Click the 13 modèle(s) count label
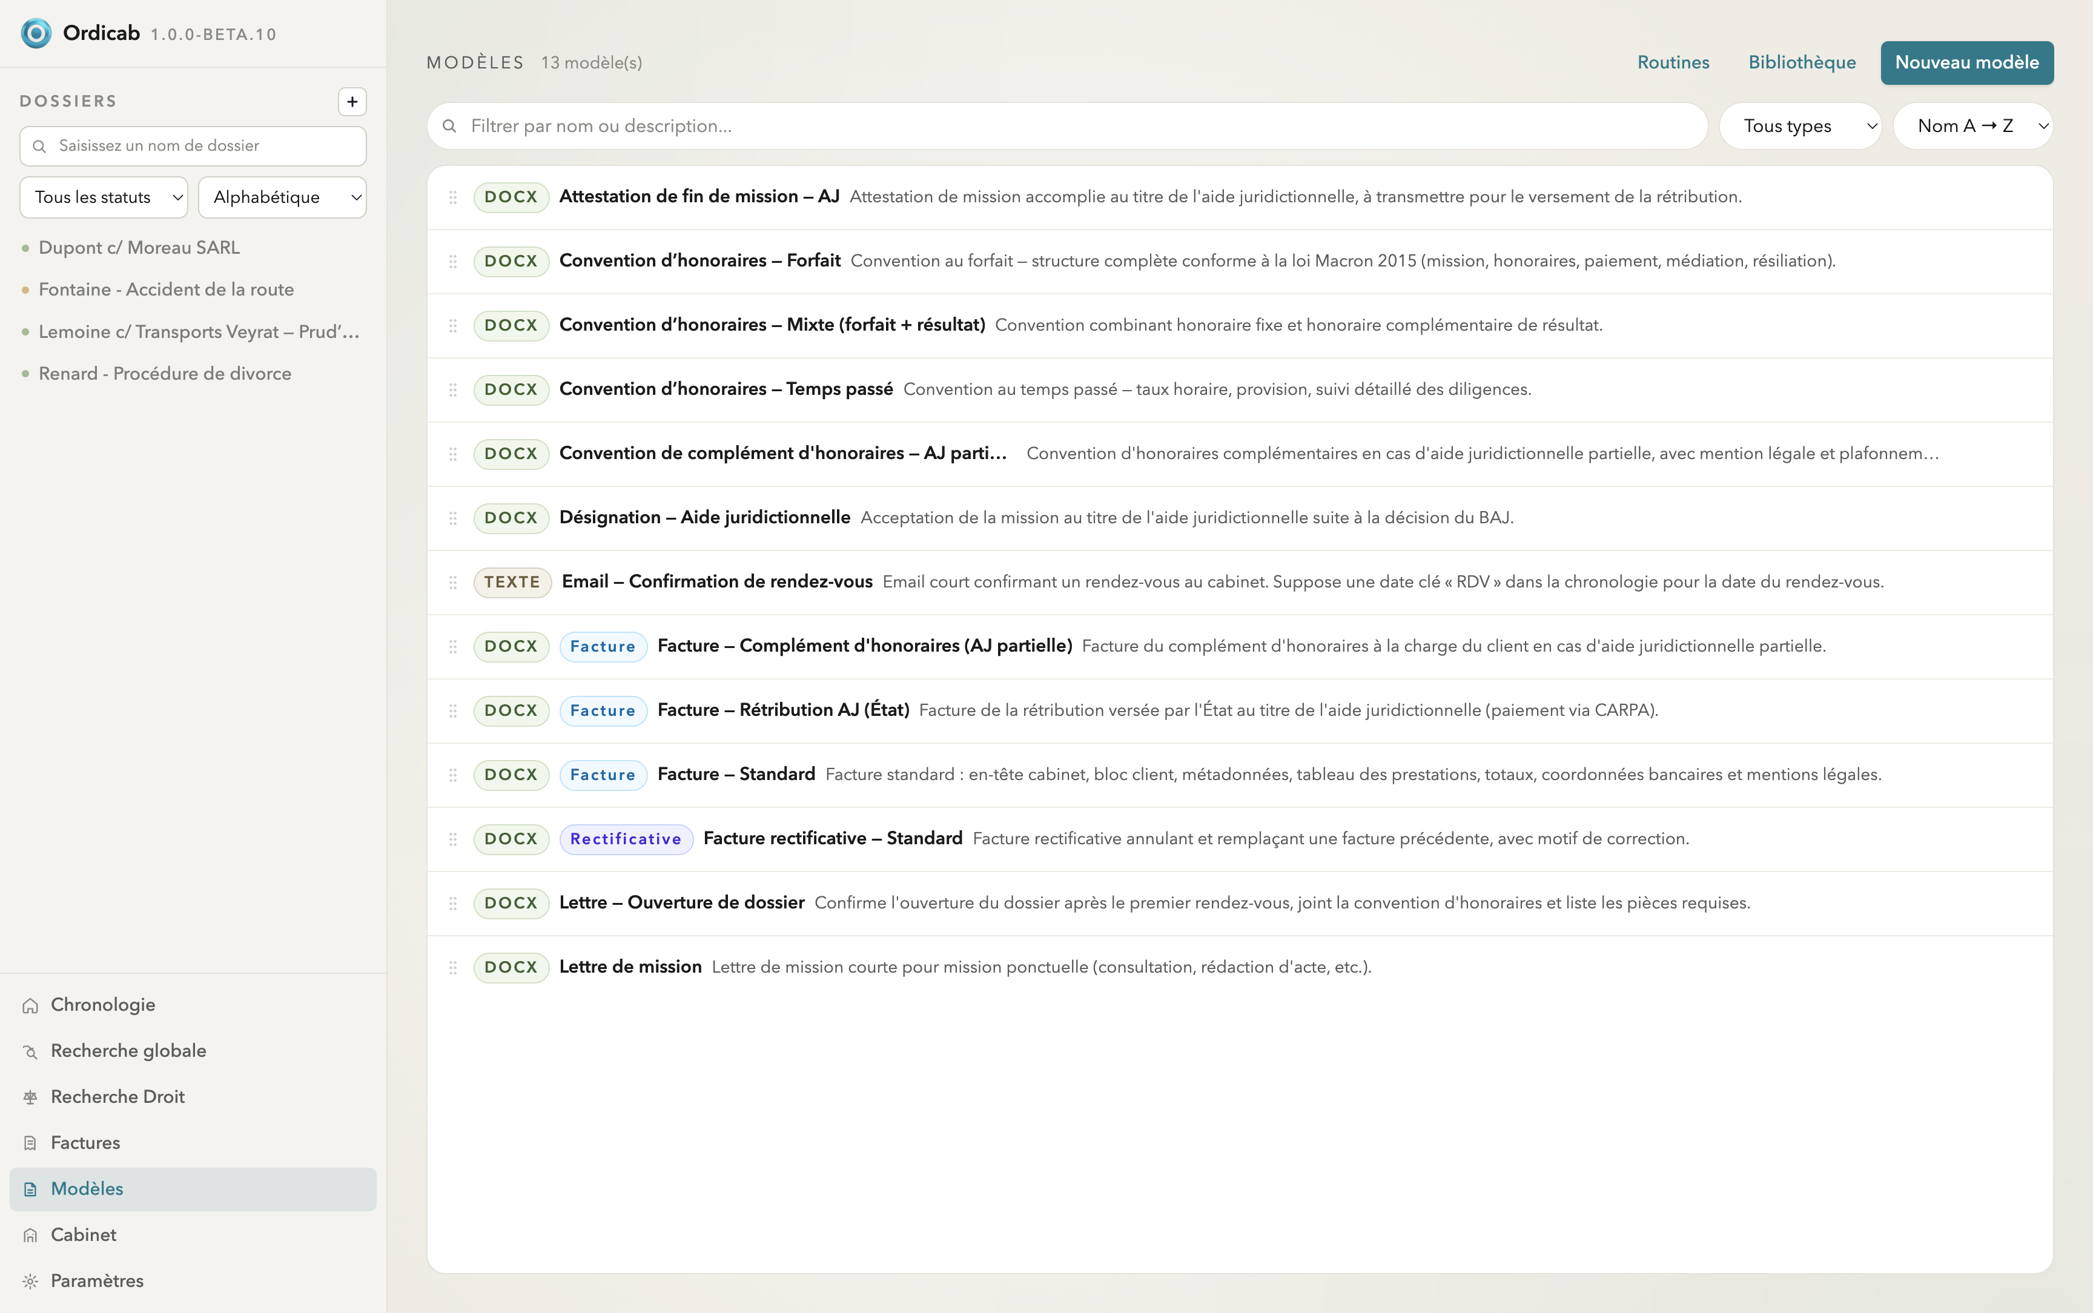2093x1313 pixels. pos(591,62)
